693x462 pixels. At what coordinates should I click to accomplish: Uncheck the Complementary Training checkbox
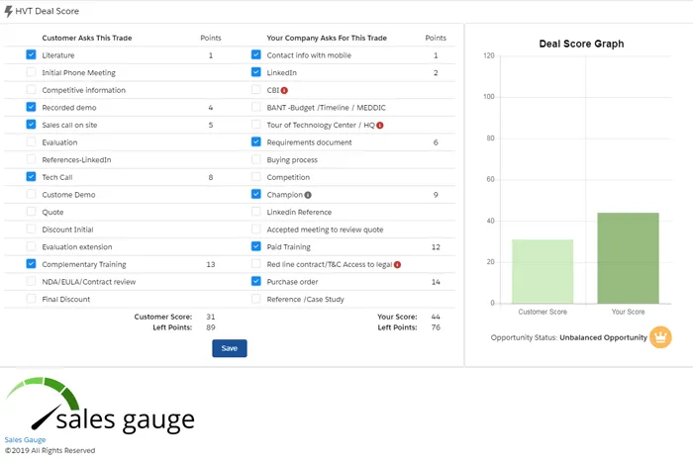(x=31, y=264)
